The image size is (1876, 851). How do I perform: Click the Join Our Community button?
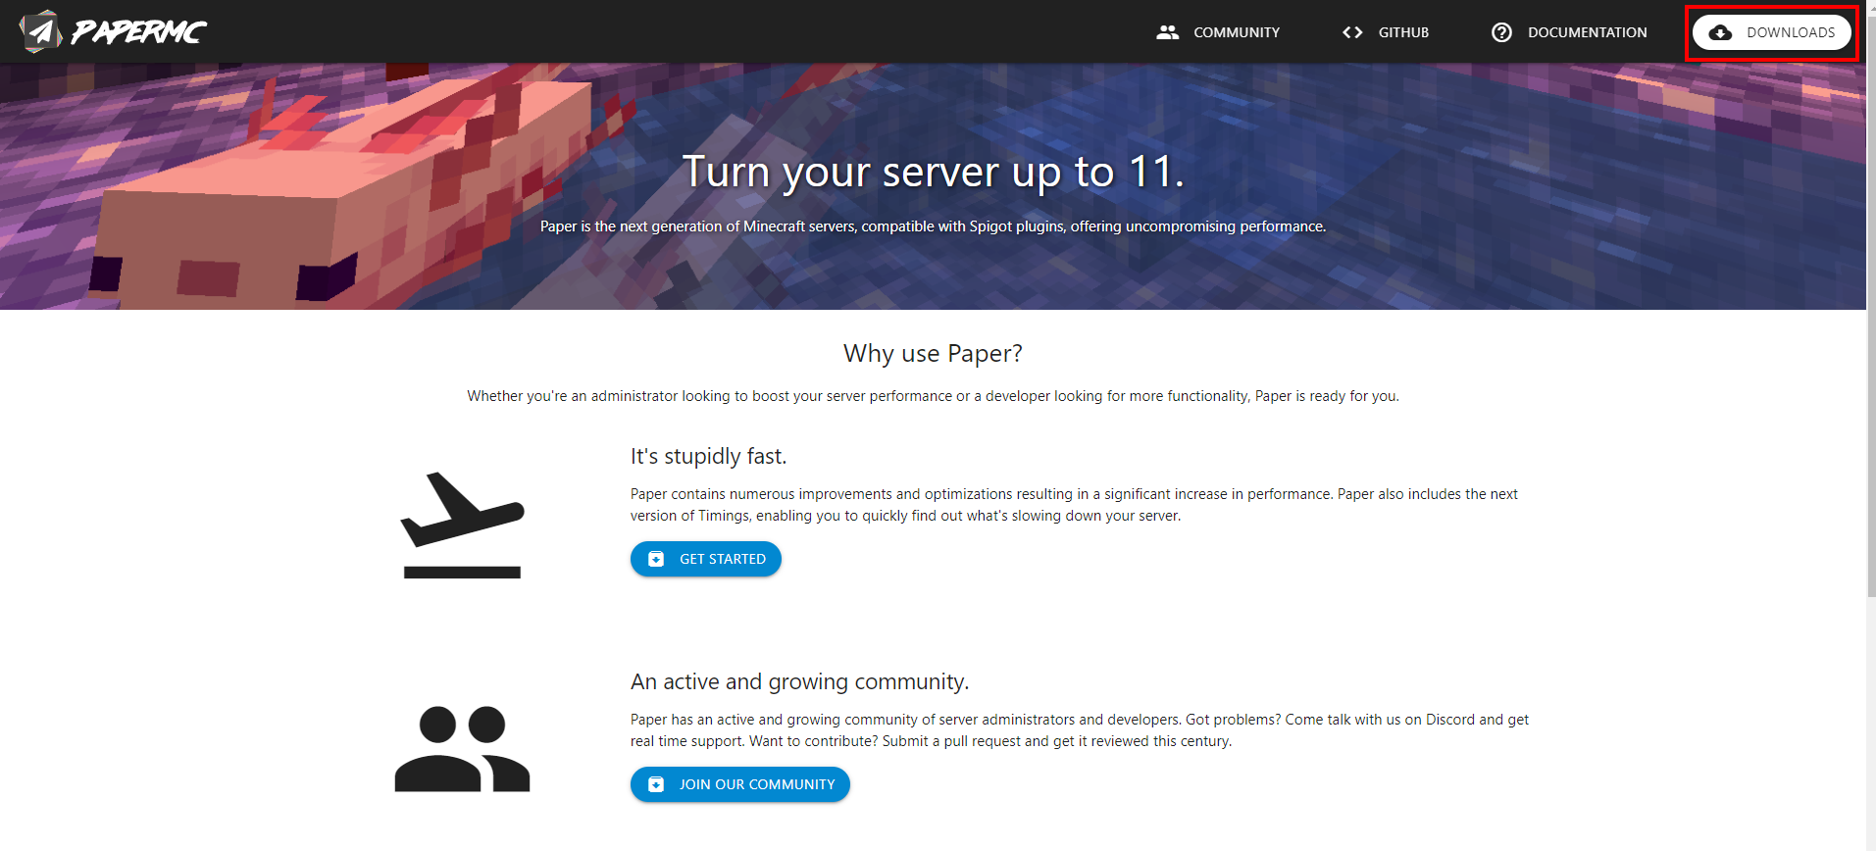[x=740, y=784]
